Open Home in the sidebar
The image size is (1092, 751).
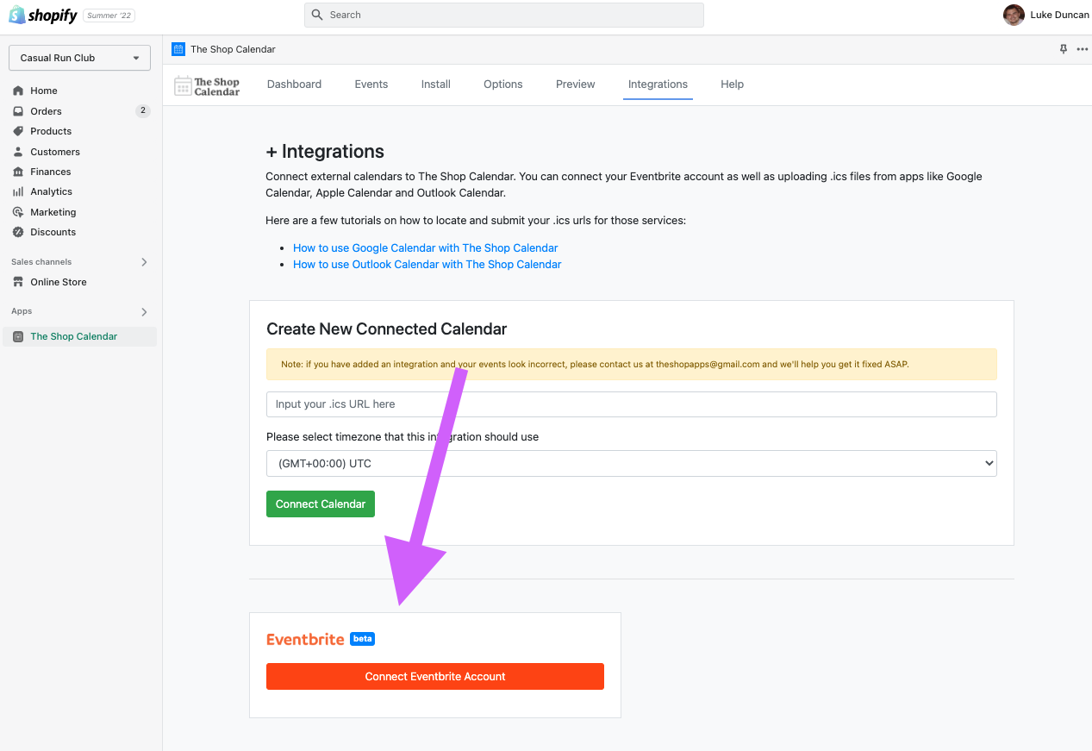click(x=44, y=91)
